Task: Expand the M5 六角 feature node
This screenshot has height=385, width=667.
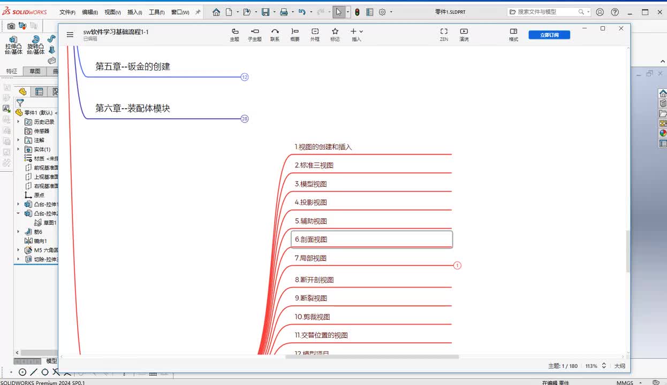Action: click(x=18, y=250)
